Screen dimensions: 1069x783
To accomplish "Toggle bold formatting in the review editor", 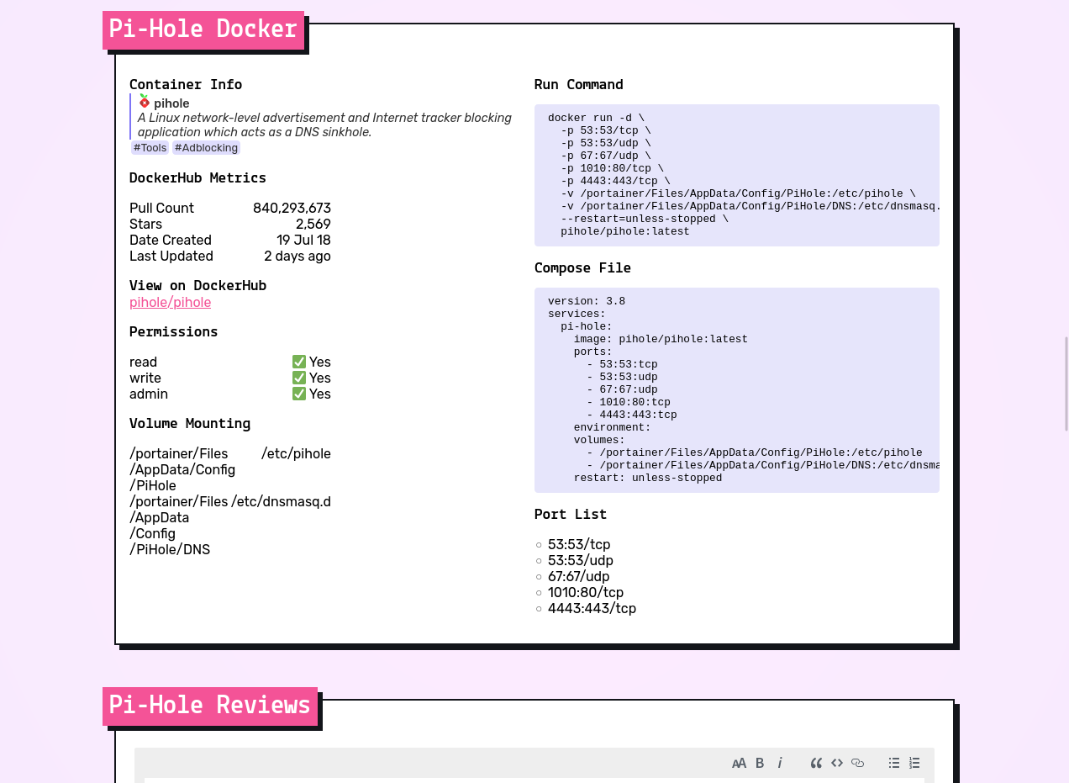I will pos(760,763).
